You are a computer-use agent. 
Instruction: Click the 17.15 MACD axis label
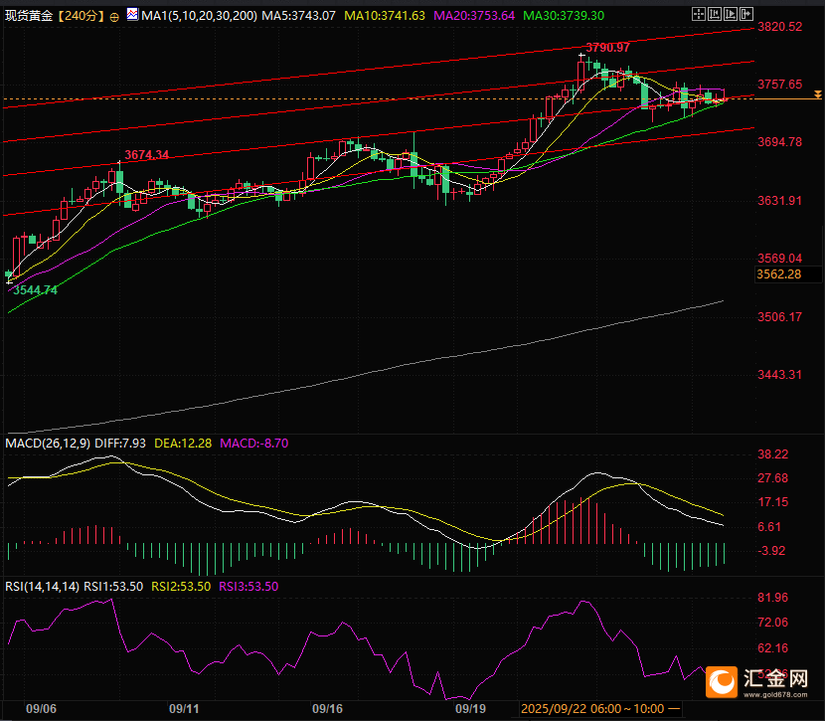point(773,502)
